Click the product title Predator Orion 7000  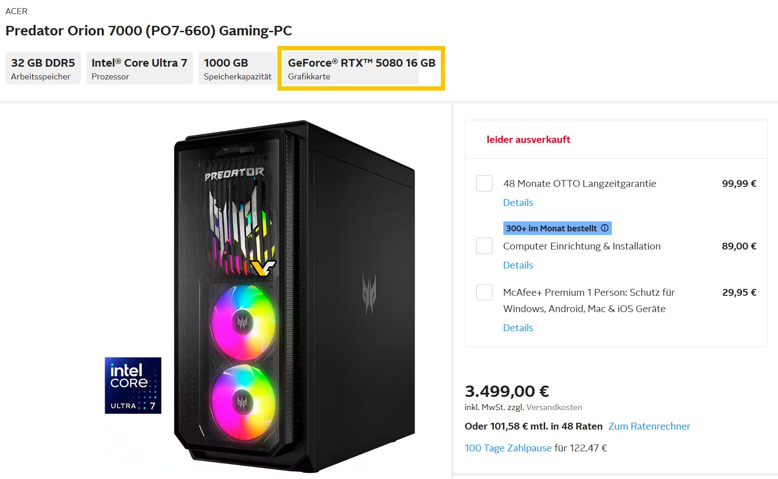click(x=148, y=31)
